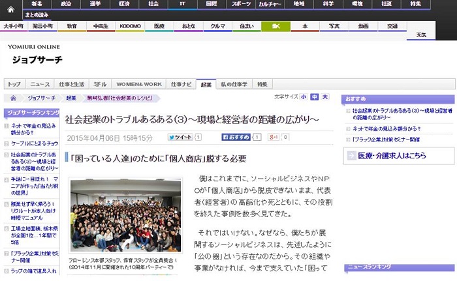Click the YOMIURI ONLINE logo
457x281 pixels.
click(x=34, y=47)
